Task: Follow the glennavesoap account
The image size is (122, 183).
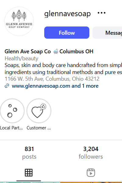Action: click(x=67, y=33)
